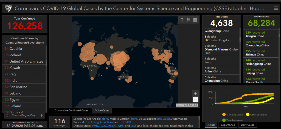Toggle Mainland China series in chart legend
This screenshot has height=129, width=281.
pos(233,115)
